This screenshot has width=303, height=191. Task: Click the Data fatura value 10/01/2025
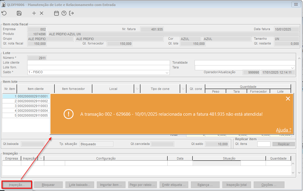pos(287,29)
